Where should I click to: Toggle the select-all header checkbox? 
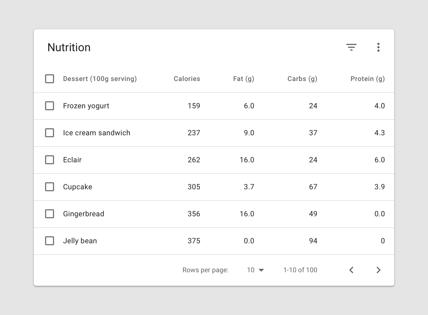pos(50,79)
